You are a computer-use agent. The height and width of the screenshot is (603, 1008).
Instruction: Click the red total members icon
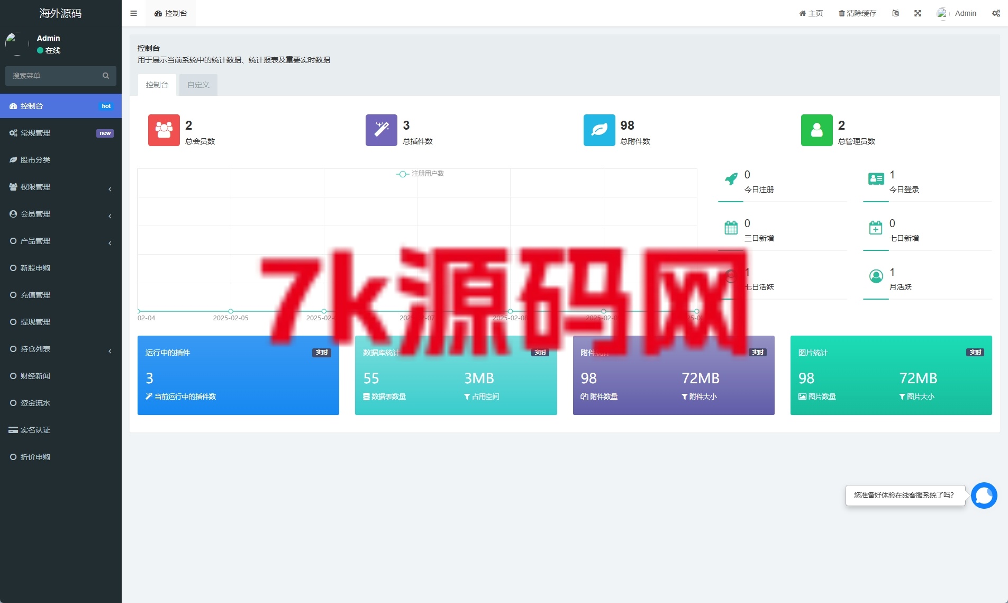164,130
